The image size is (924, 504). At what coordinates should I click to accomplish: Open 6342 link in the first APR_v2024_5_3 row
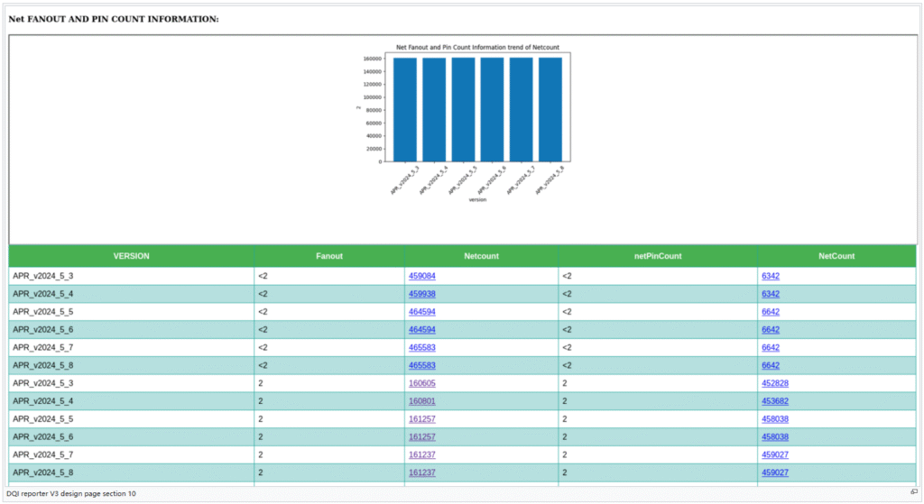tap(770, 276)
